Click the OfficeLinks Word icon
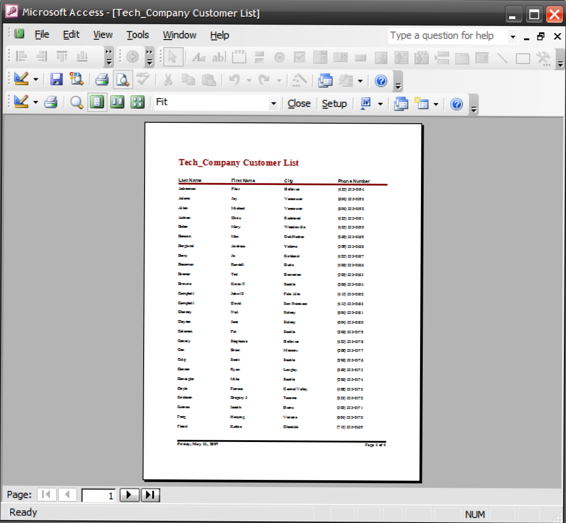566x523 pixels. tap(366, 103)
